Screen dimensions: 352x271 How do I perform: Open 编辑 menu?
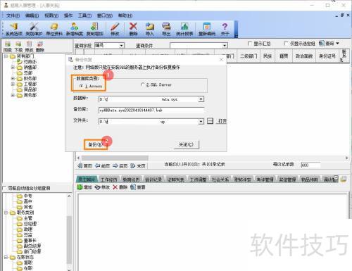[32, 15]
